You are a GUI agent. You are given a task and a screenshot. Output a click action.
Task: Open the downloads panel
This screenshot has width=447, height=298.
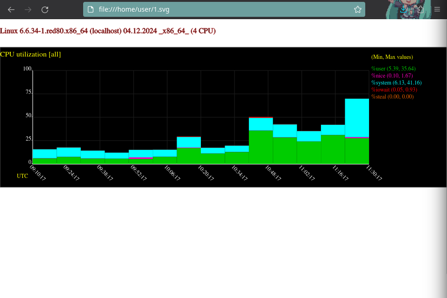click(403, 9)
